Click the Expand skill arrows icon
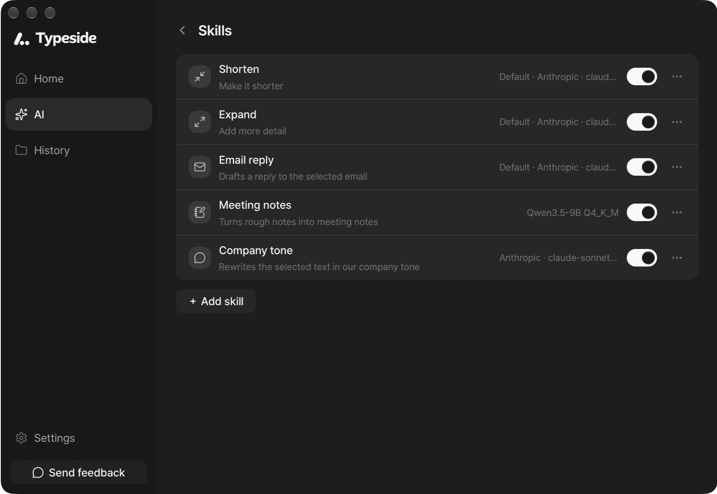The height and width of the screenshot is (494, 717). (200, 122)
